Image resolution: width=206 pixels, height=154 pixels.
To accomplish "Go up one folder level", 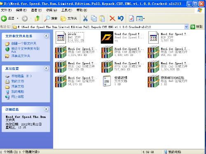I will [x=37, y=19].
